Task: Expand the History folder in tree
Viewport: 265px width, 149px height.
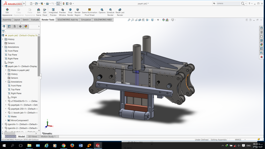Action: [x=3, y=39]
